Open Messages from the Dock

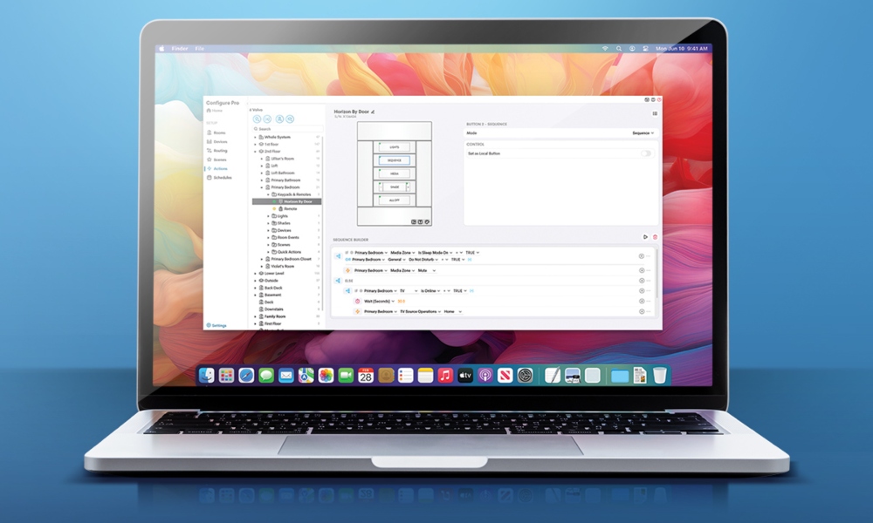pos(266,376)
